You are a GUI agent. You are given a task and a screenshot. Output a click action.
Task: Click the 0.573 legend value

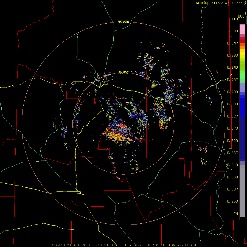232,128
